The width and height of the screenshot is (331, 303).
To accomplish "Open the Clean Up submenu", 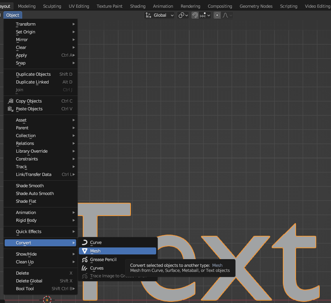I will point(40,262).
